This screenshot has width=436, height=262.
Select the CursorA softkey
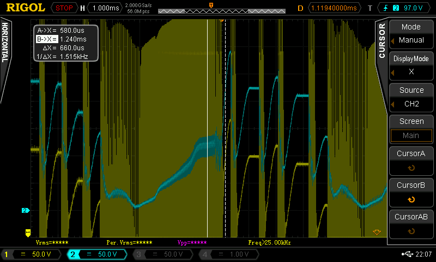(x=411, y=160)
